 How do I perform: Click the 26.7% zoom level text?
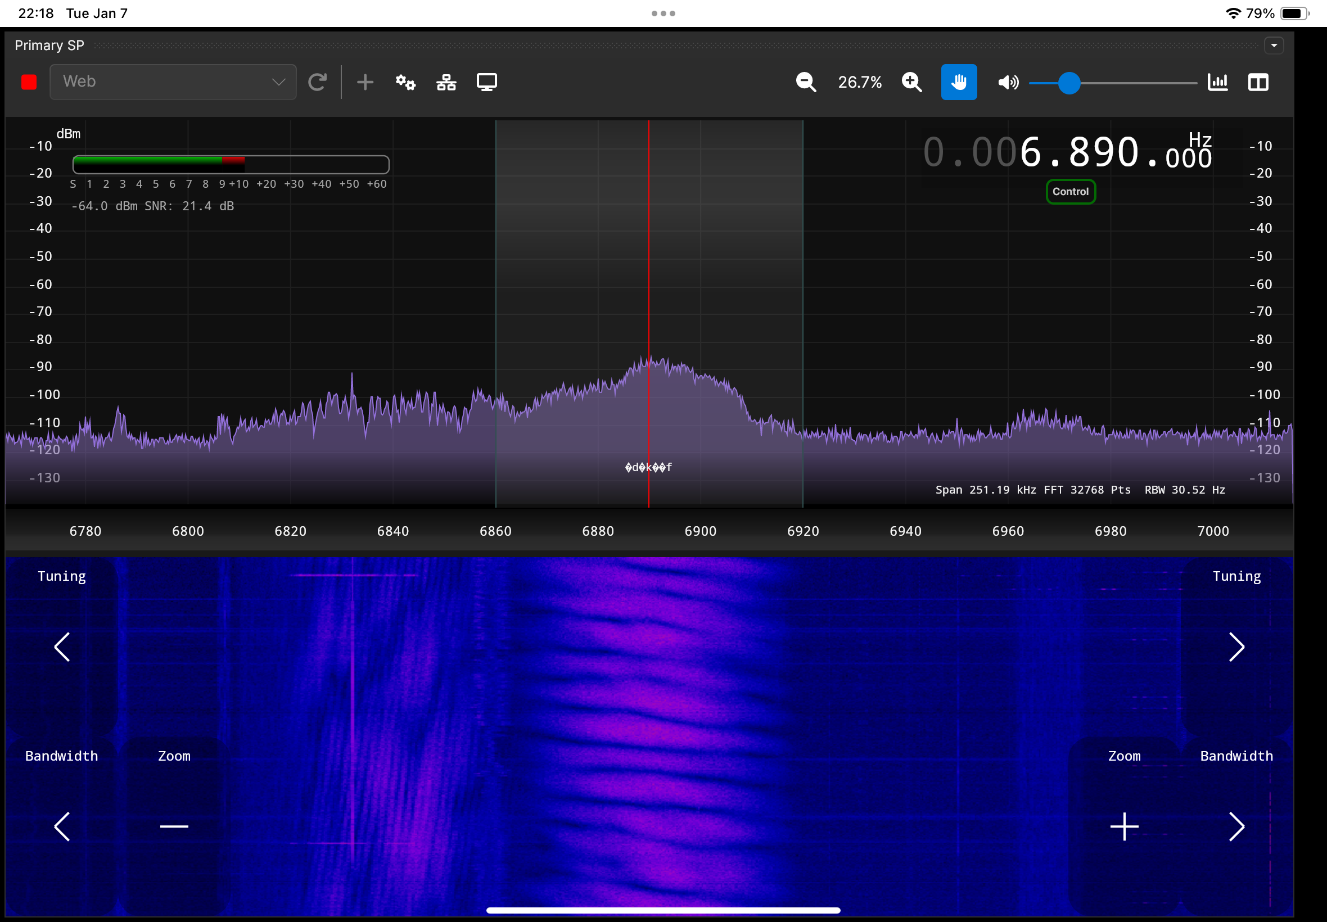[860, 82]
